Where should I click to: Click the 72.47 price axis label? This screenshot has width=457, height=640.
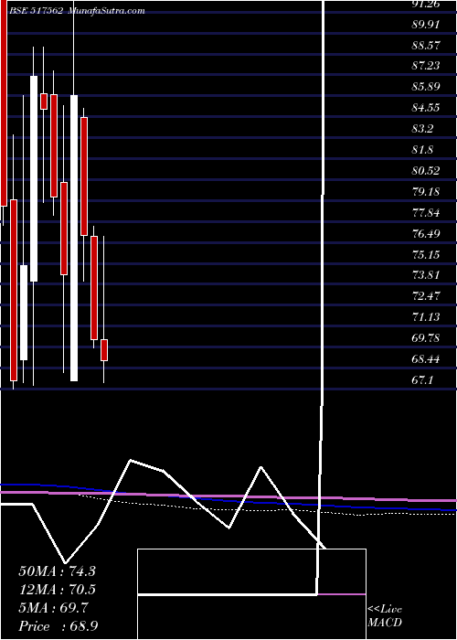tap(426, 295)
